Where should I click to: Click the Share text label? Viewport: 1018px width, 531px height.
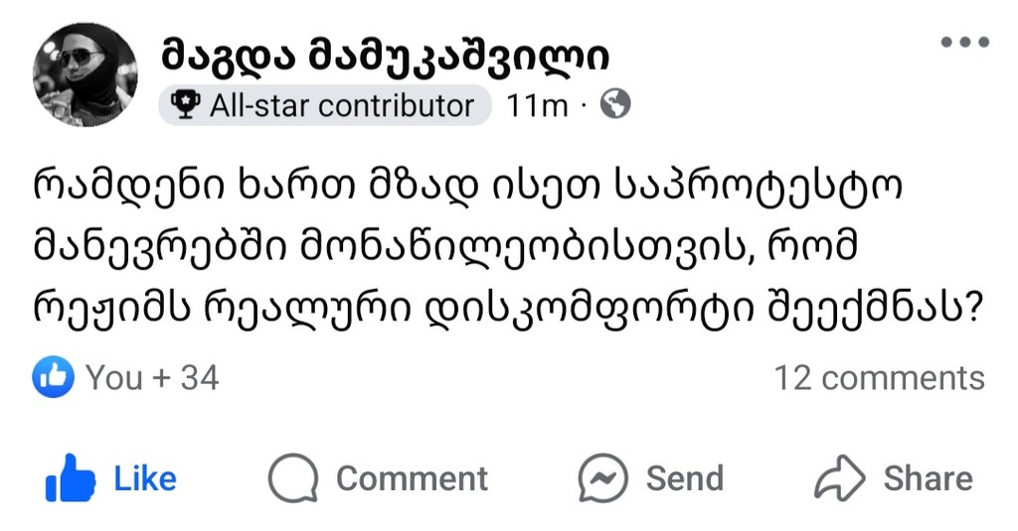[x=928, y=479]
